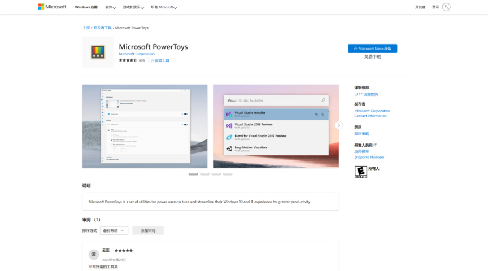This screenshot has width=488, height=271.
Task: Click 审阅 (3) heading
Action: coord(91,220)
